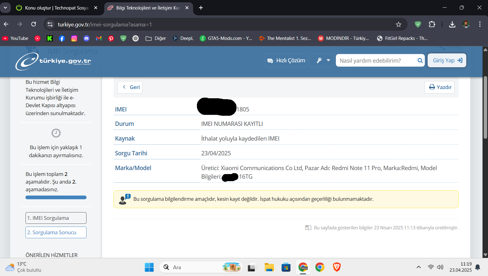
Task: Open the Extensions puzzle menu
Action: (x=432, y=24)
